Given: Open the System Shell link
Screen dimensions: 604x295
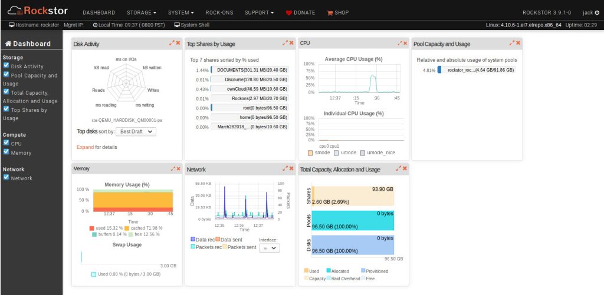Looking at the screenshot, I should (193, 25).
